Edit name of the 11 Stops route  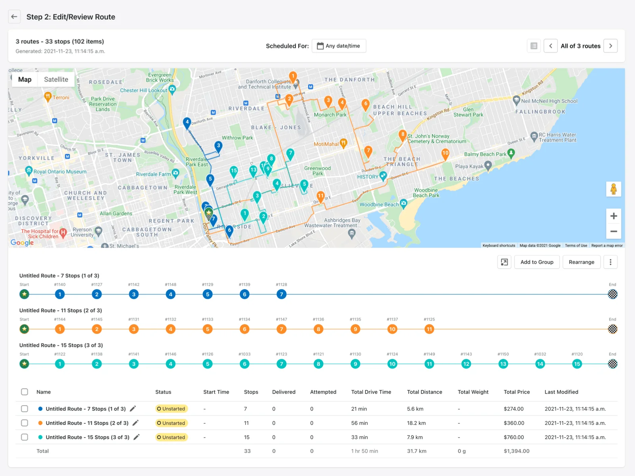(x=136, y=423)
